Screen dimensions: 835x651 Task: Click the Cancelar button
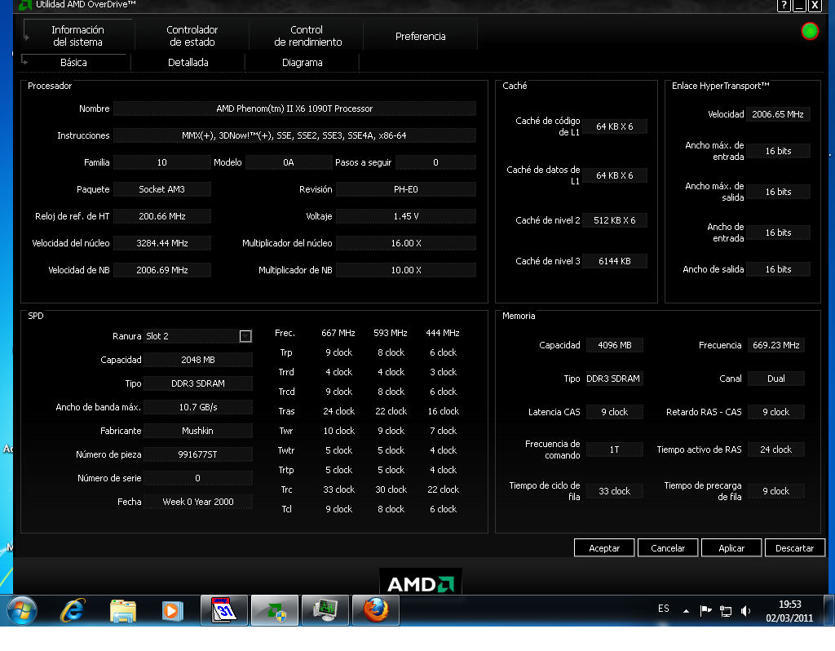[x=668, y=548]
